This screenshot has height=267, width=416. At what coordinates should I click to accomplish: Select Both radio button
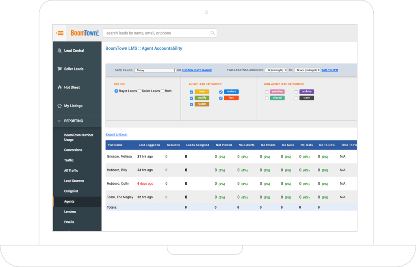(162, 91)
